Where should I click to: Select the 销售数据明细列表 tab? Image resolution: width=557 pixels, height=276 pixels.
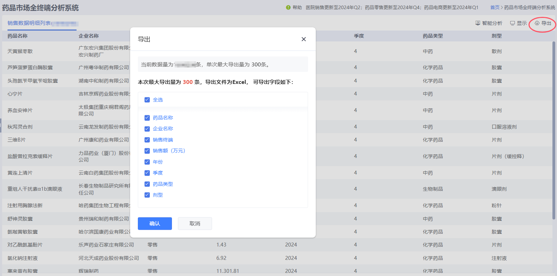(42, 23)
